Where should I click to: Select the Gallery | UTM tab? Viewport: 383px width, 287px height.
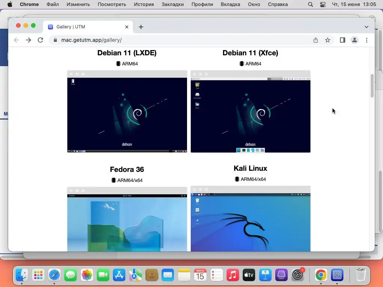tap(88, 27)
